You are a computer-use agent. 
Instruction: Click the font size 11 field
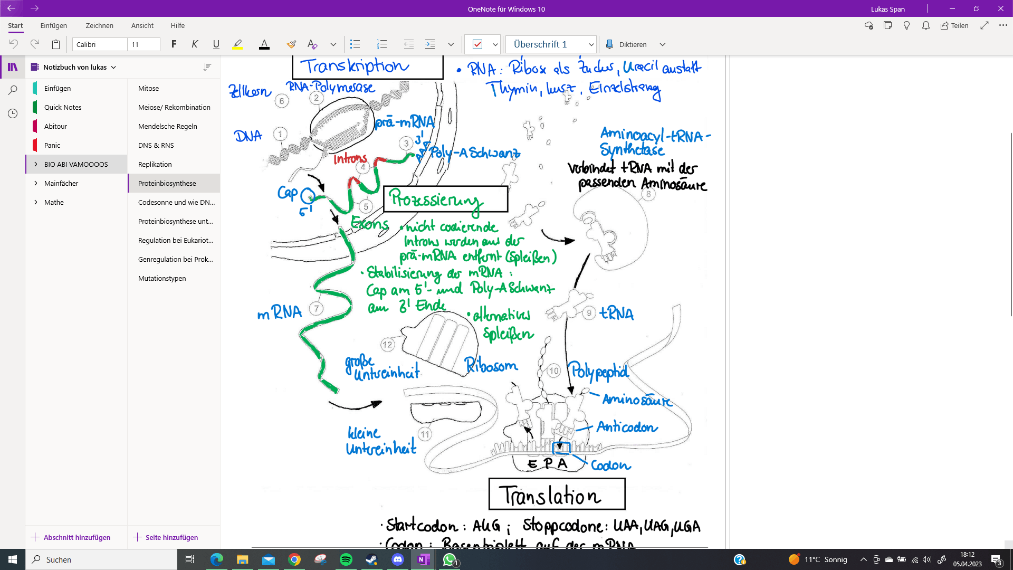tap(144, 44)
